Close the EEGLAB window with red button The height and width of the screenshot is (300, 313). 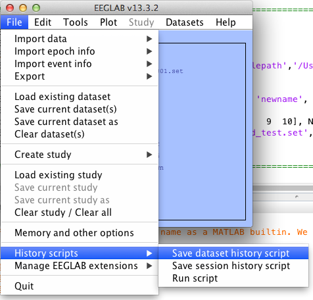coord(10,8)
